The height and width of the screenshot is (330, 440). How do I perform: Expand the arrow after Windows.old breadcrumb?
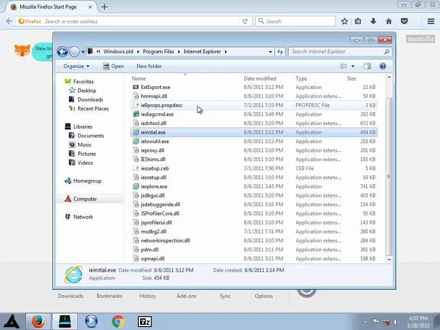click(x=138, y=52)
